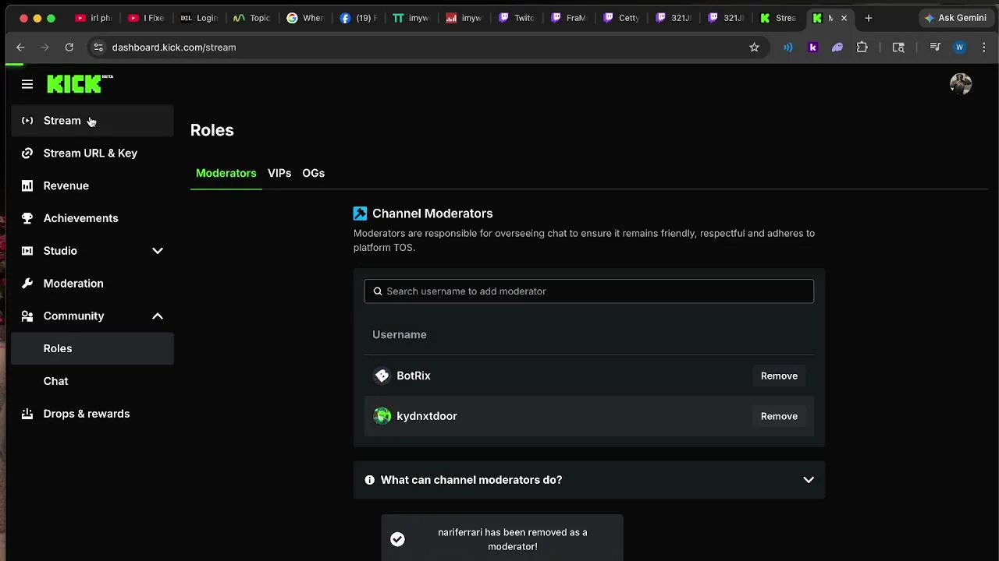Bookmark this page with the star icon
999x561 pixels.
click(x=754, y=48)
